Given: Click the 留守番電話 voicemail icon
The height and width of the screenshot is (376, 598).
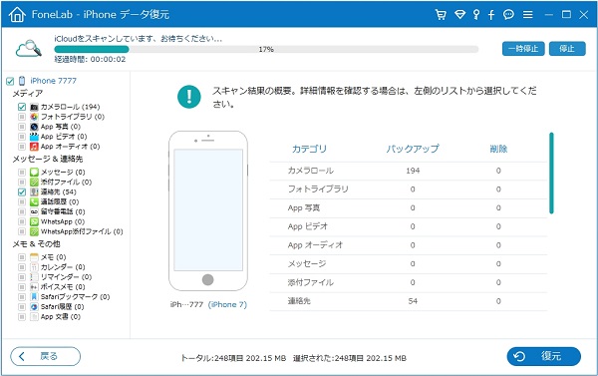Looking at the screenshot, I should pos(34,211).
